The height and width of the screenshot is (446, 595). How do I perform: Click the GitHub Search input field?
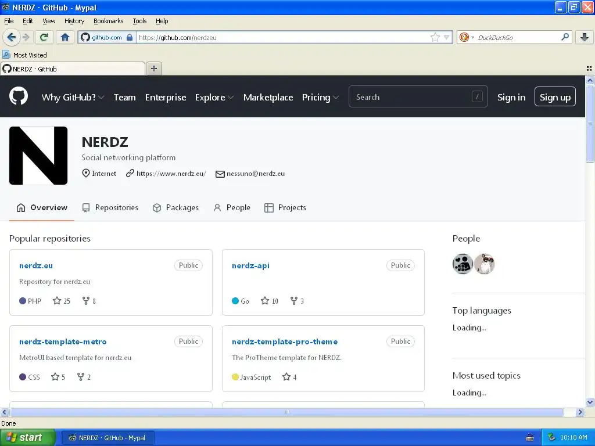click(x=418, y=97)
